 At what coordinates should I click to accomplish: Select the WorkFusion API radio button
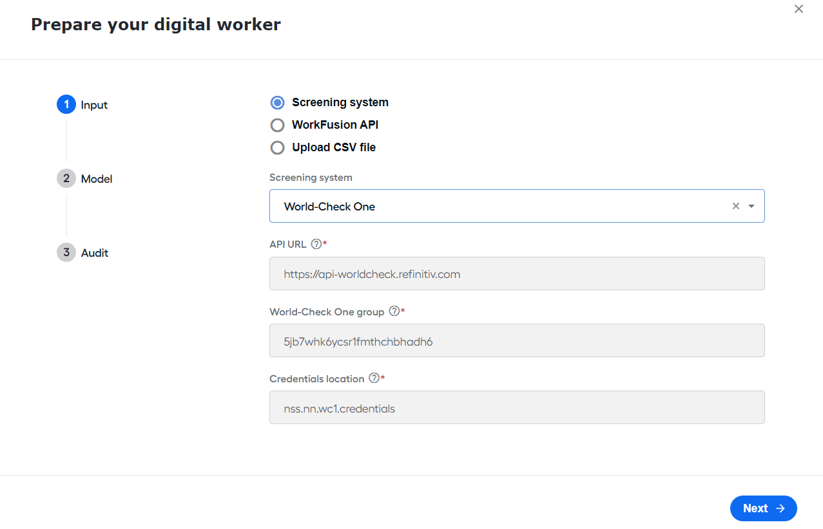click(277, 125)
